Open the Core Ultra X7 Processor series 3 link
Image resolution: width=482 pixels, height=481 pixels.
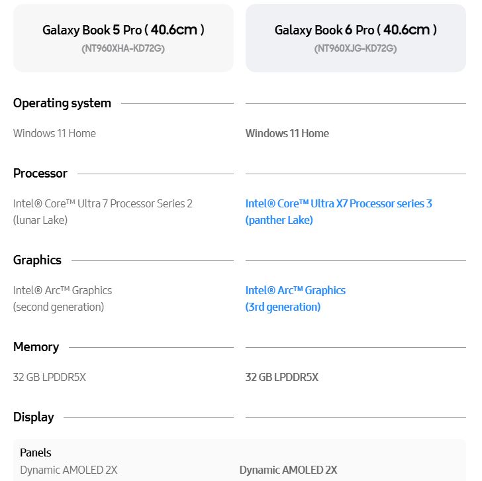tap(338, 204)
